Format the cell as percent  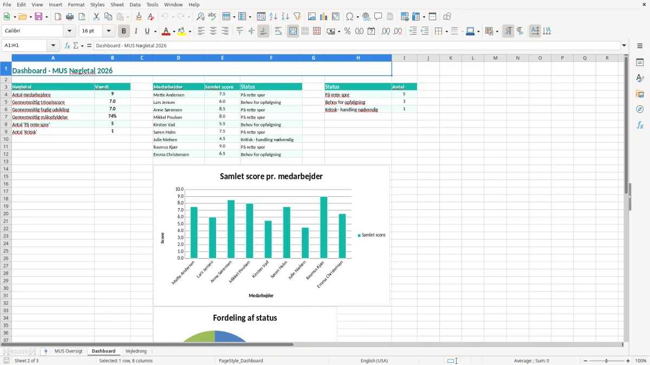click(348, 31)
